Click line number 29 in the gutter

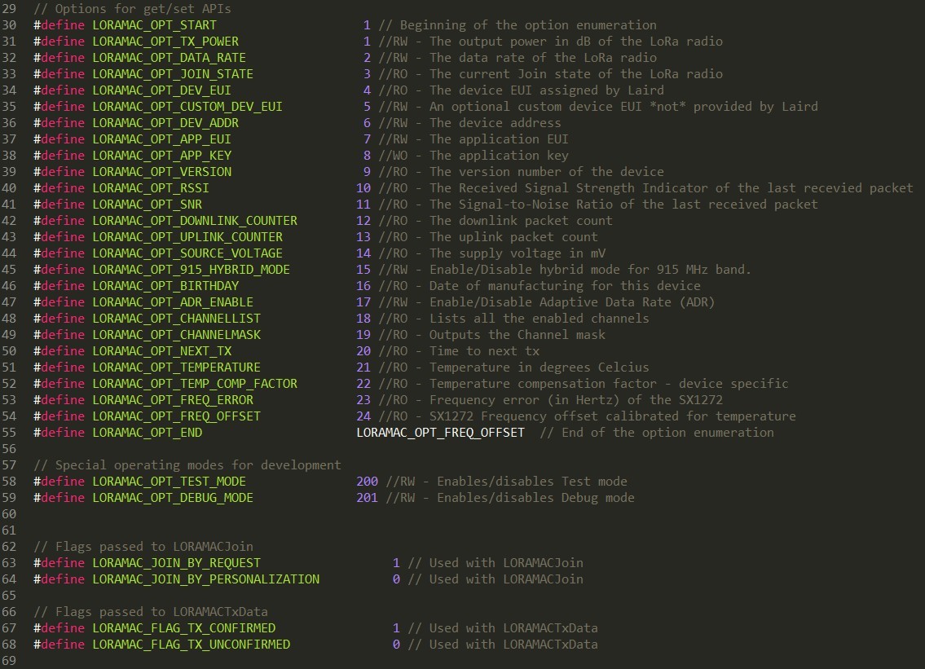(10, 9)
